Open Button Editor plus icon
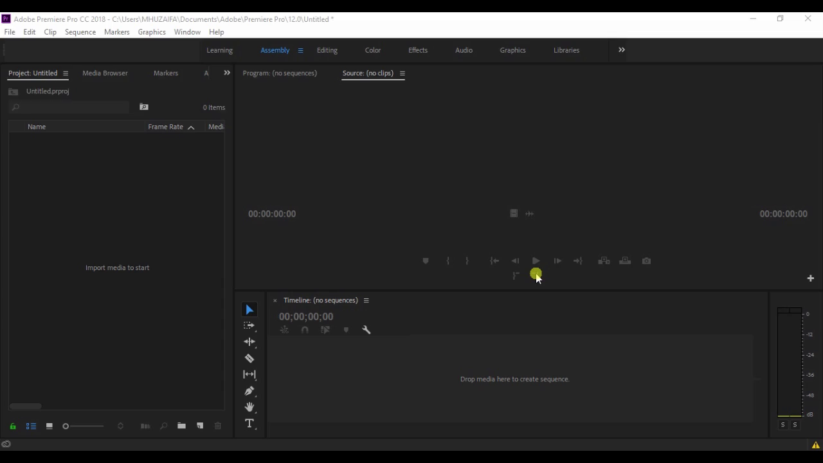Viewport: 823px width, 463px height. coord(811,278)
